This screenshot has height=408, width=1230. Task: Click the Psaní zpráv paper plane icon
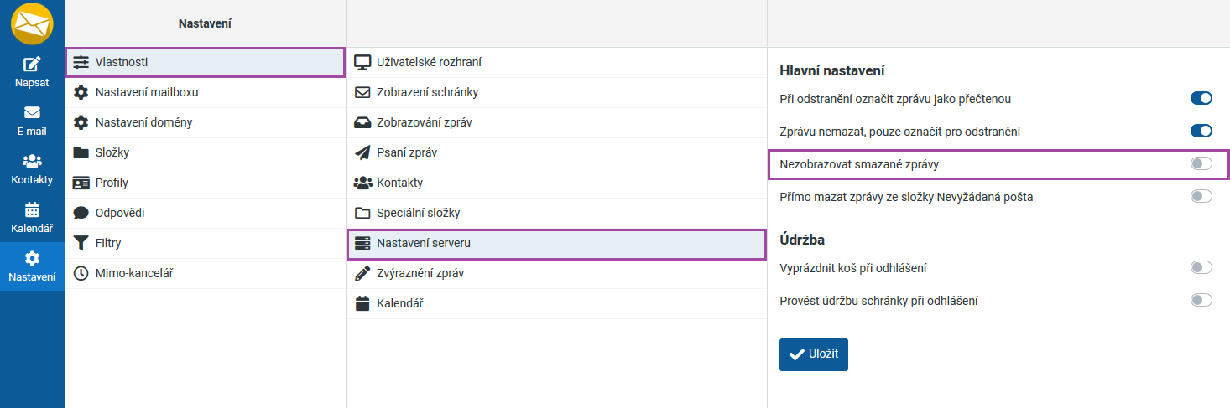point(362,152)
